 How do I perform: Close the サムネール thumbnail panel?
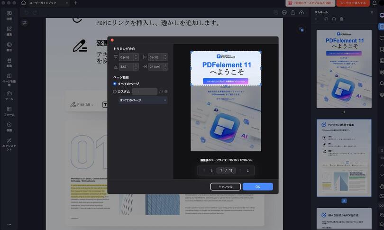click(372, 12)
